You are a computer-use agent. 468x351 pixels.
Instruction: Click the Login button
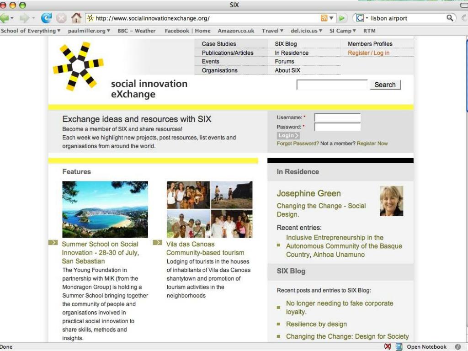click(288, 135)
